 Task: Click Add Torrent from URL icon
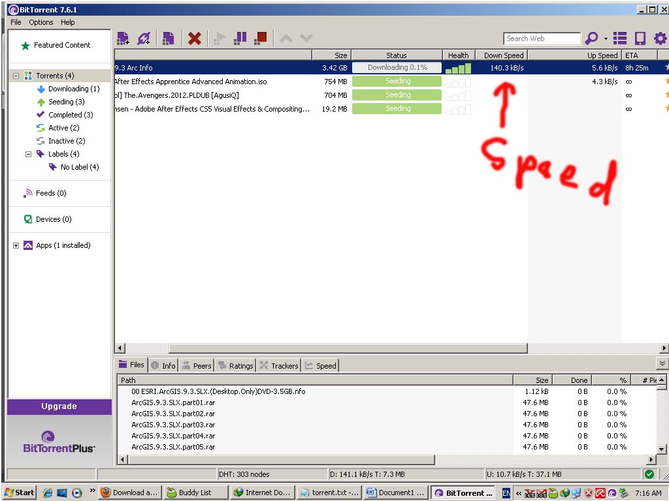(144, 38)
